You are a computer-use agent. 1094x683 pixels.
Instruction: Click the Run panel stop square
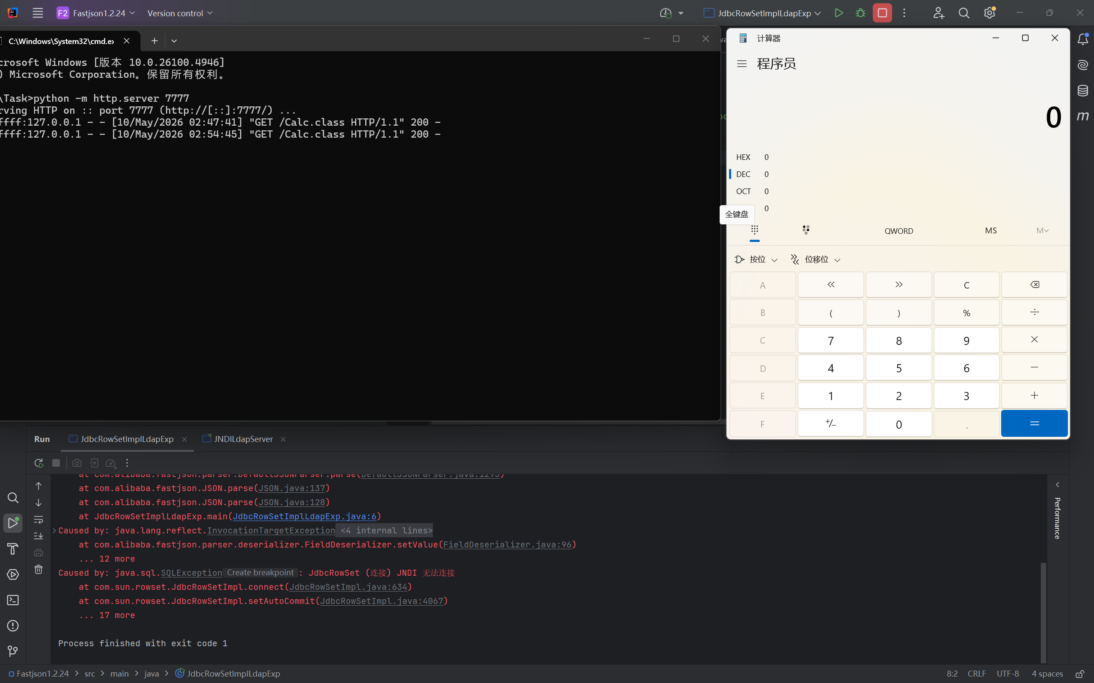point(56,463)
